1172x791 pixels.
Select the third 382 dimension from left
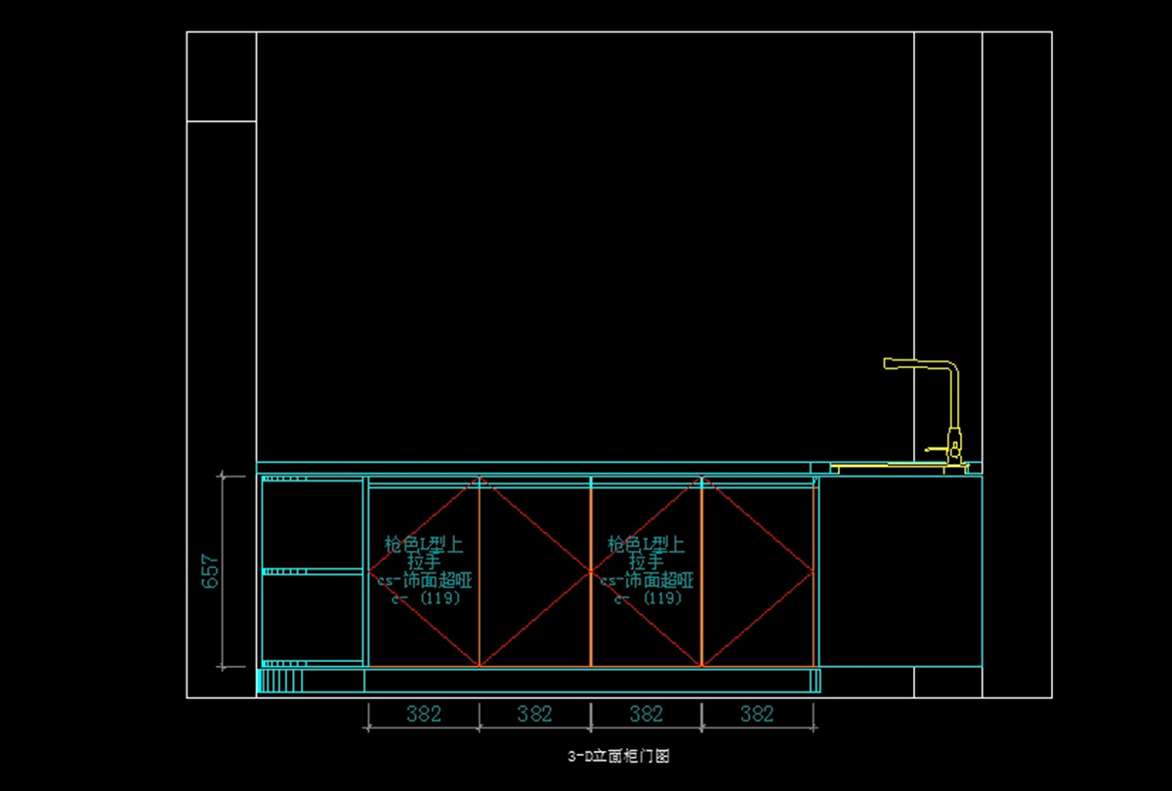click(x=646, y=714)
